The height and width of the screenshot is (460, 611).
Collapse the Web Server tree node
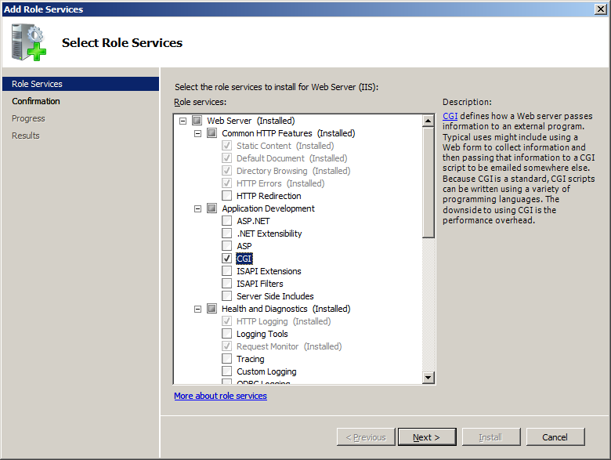pyautogui.click(x=183, y=121)
